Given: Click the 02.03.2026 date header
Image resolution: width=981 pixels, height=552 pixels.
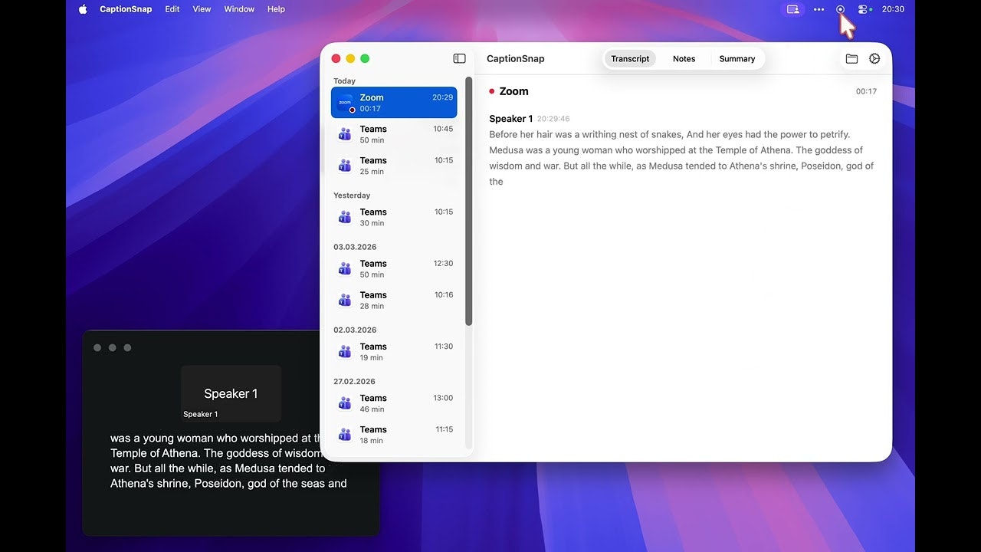Looking at the screenshot, I should coord(355,330).
